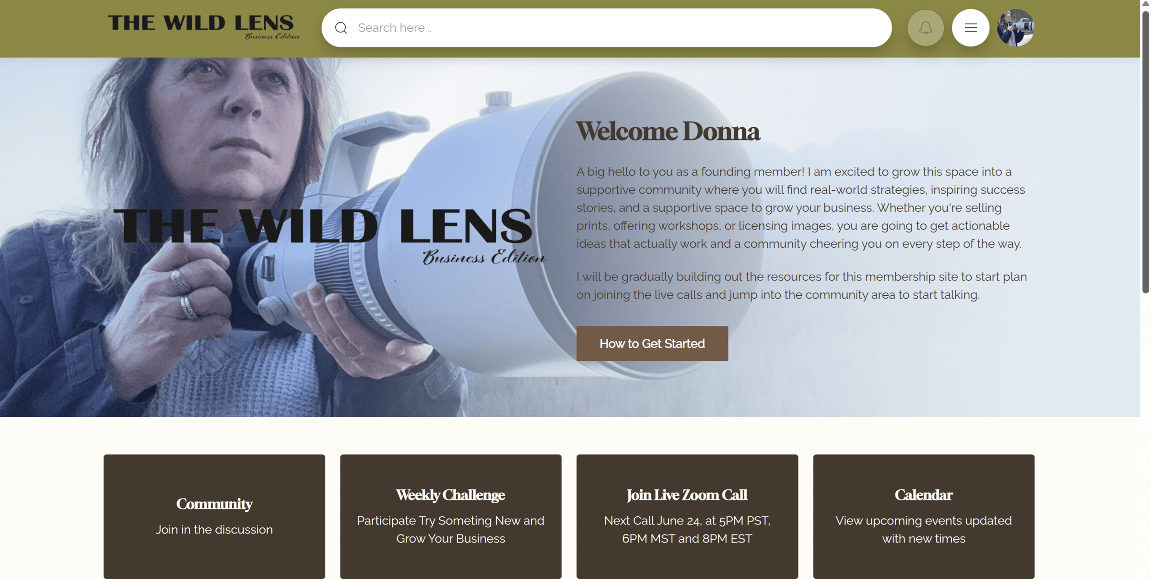1151x579 pixels.
Task: Click the scrollbar up arrow
Action: click(x=1145, y=4)
